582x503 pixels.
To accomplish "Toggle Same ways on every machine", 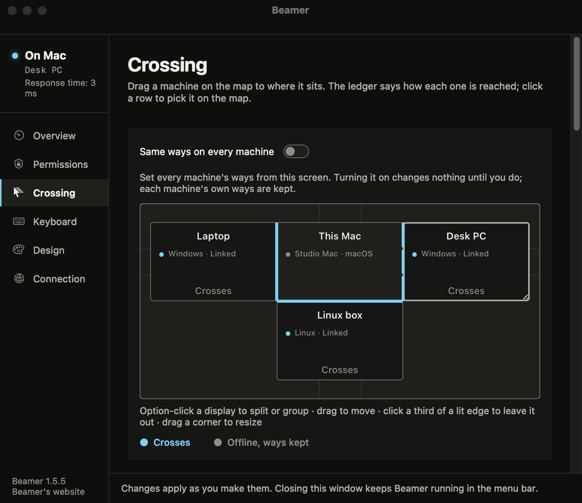I will pyautogui.click(x=296, y=151).
